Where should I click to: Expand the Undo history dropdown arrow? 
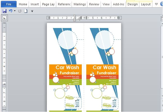tap(15, 11)
